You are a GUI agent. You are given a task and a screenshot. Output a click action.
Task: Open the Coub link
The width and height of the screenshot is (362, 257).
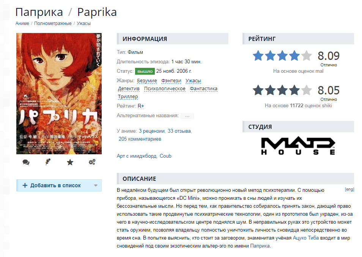coord(165,156)
